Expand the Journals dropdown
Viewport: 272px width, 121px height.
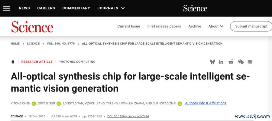pos(111,8)
